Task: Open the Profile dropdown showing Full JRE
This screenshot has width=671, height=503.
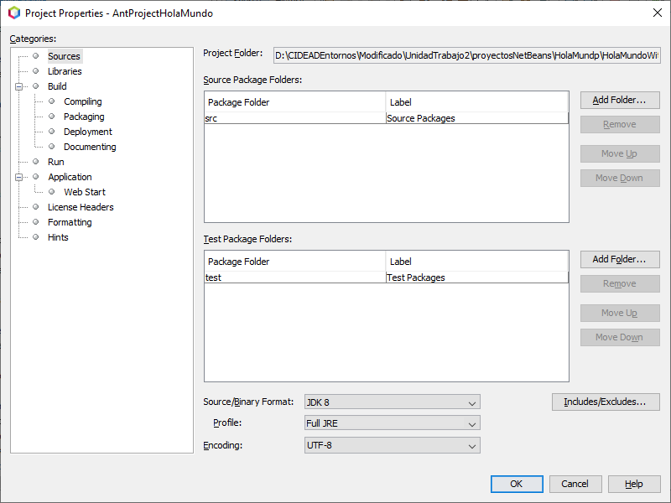Action: 392,423
